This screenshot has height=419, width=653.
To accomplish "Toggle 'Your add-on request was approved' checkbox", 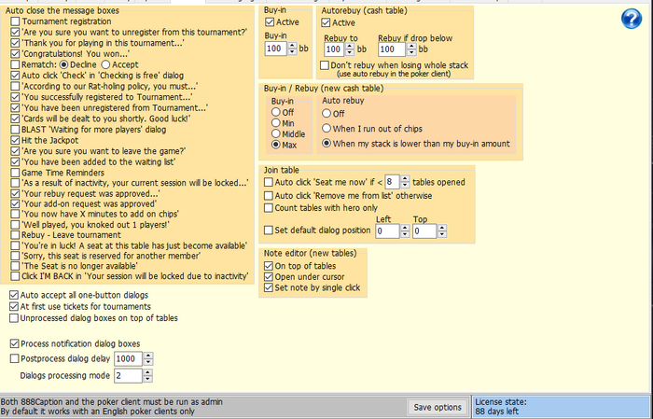I will pyautogui.click(x=15, y=203).
